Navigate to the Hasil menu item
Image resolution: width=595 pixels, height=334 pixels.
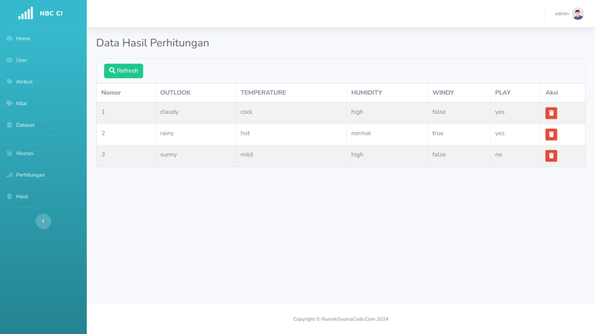[x=22, y=196]
